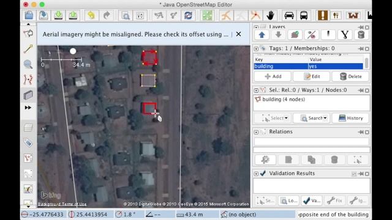Click the Activate layer icon

295,35
